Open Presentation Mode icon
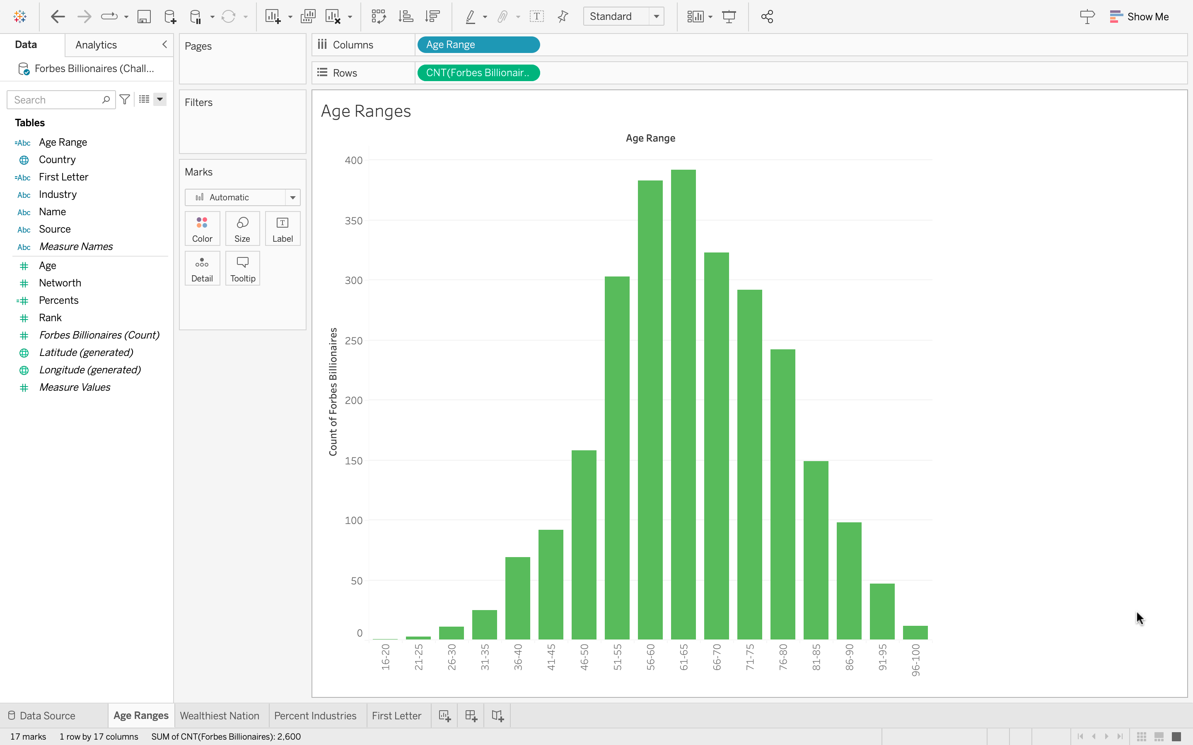Viewport: 1193px width, 745px height. tap(729, 17)
